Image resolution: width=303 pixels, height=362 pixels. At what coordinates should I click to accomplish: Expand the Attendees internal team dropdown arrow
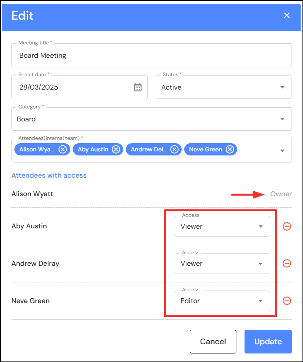(x=282, y=151)
